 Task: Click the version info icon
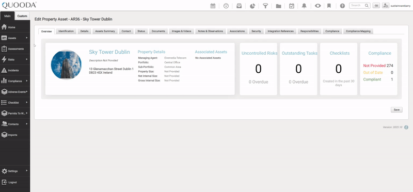click(406, 127)
